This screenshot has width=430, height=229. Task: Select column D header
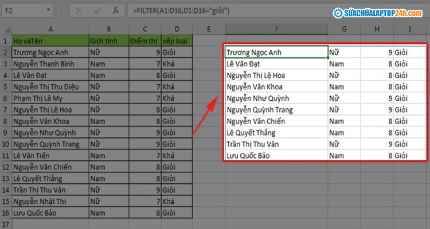[x=177, y=29]
